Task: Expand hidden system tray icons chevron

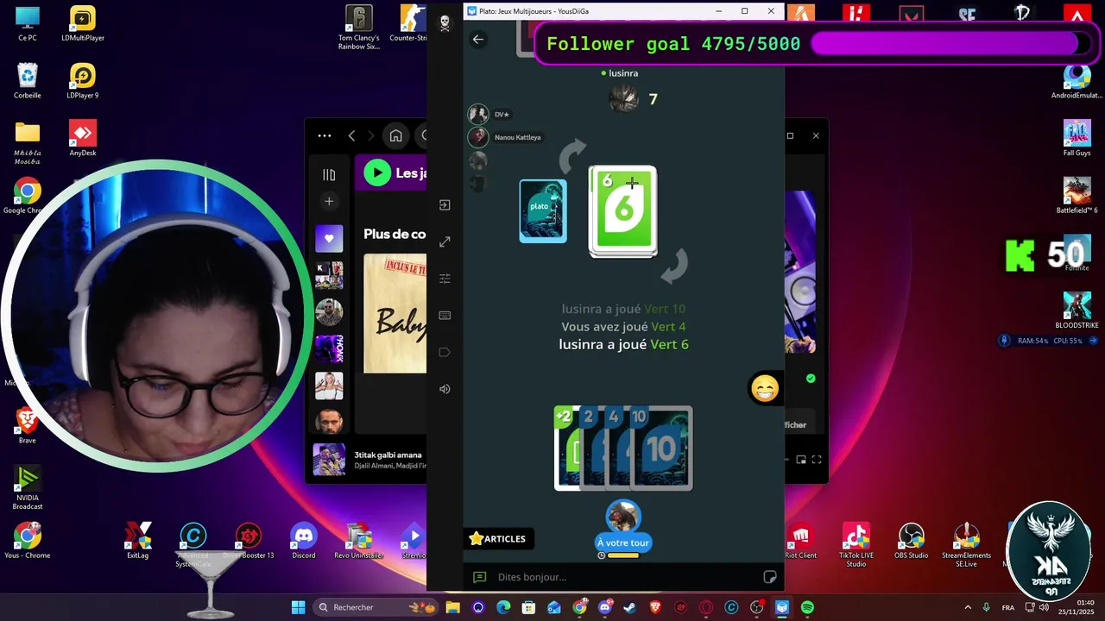Action: [968, 607]
